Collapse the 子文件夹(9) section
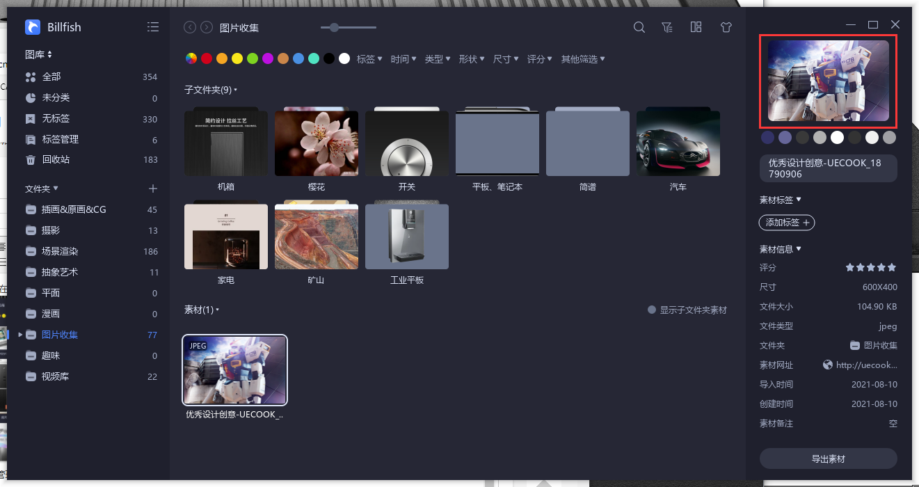This screenshot has height=487, width=919. coord(211,90)
